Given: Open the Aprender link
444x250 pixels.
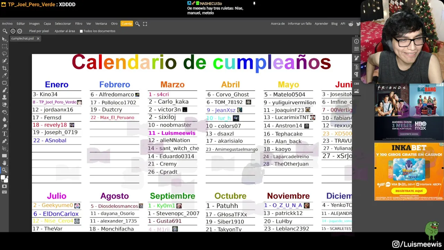Looking at the screenshot, I should tap(321, 24).
